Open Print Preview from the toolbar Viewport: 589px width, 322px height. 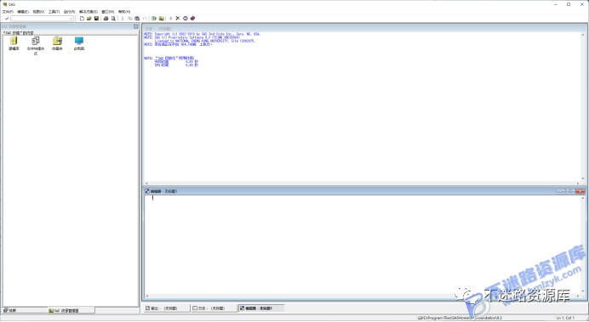tap(113, 19)
